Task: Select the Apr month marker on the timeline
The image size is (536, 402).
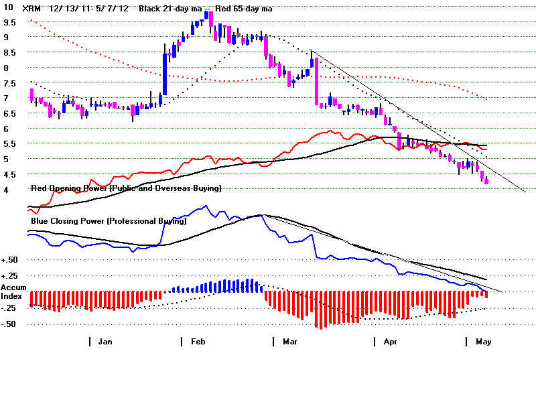Action: click(391, 342)
